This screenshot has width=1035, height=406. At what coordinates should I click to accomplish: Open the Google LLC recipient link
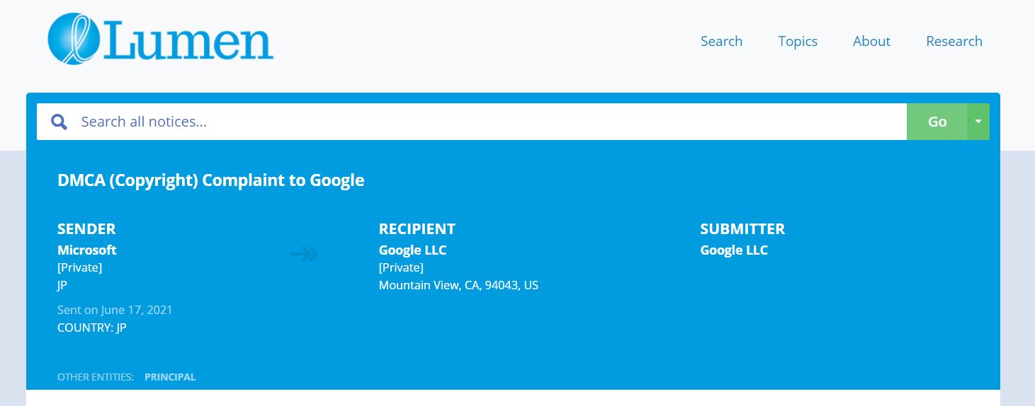(412, 250)
